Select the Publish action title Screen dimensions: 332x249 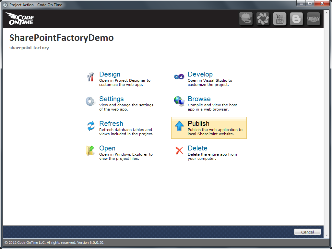[x=198, y=124]
